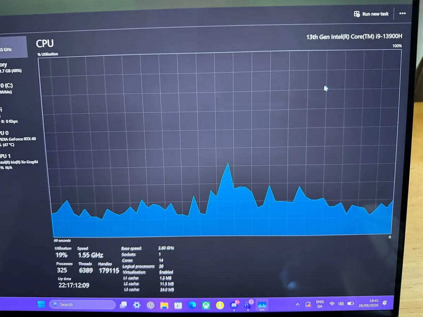423x317 pixels.
Task: Click the Task Manager taskbar icon
Action: tap(262, 305)
